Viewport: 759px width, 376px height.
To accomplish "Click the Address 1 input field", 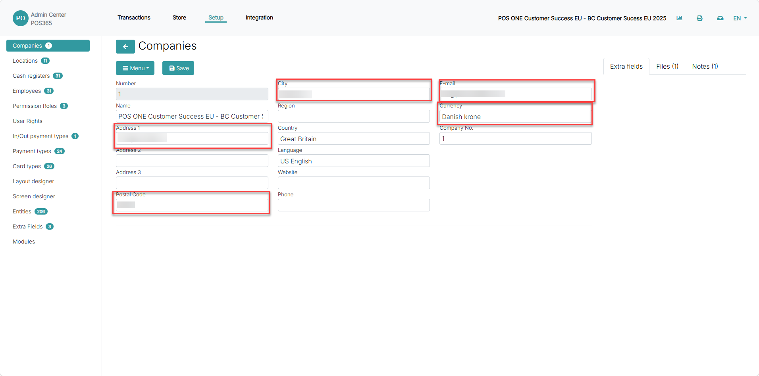I will point(192,138).
